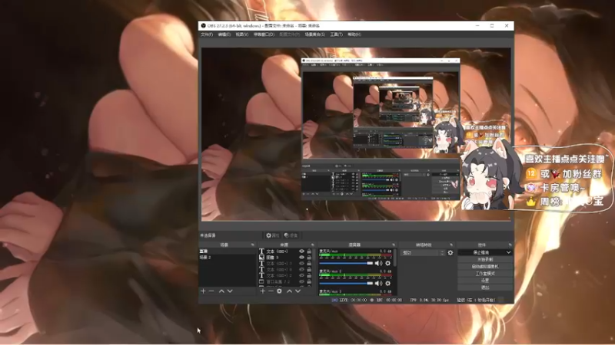Screen dimensions: 615x345
Task: Toggle visibility eye of 文本 (GDI+) 4 source
Action: click(x=301, y=270)
